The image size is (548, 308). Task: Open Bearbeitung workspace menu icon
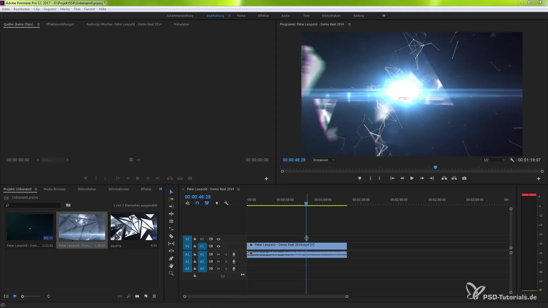tap(229, 16)
